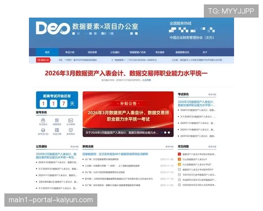Open the 关于2026年3月 item in 考试资讯
Screen dimensions: 263x211
click(x=198, y=116)
